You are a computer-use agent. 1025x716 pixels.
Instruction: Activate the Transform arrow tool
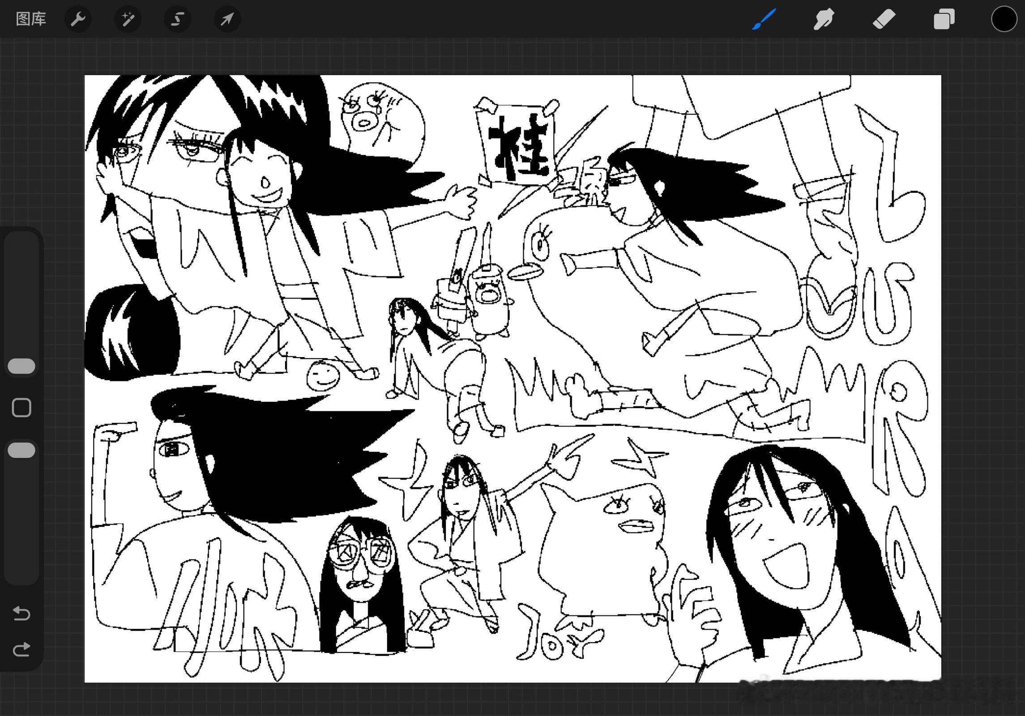[x=227, y=19]
